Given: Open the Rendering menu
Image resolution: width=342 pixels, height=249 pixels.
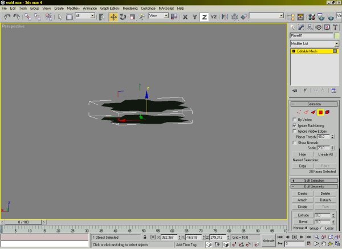Looking at the screenshot, I should click(x=131, y=9).
